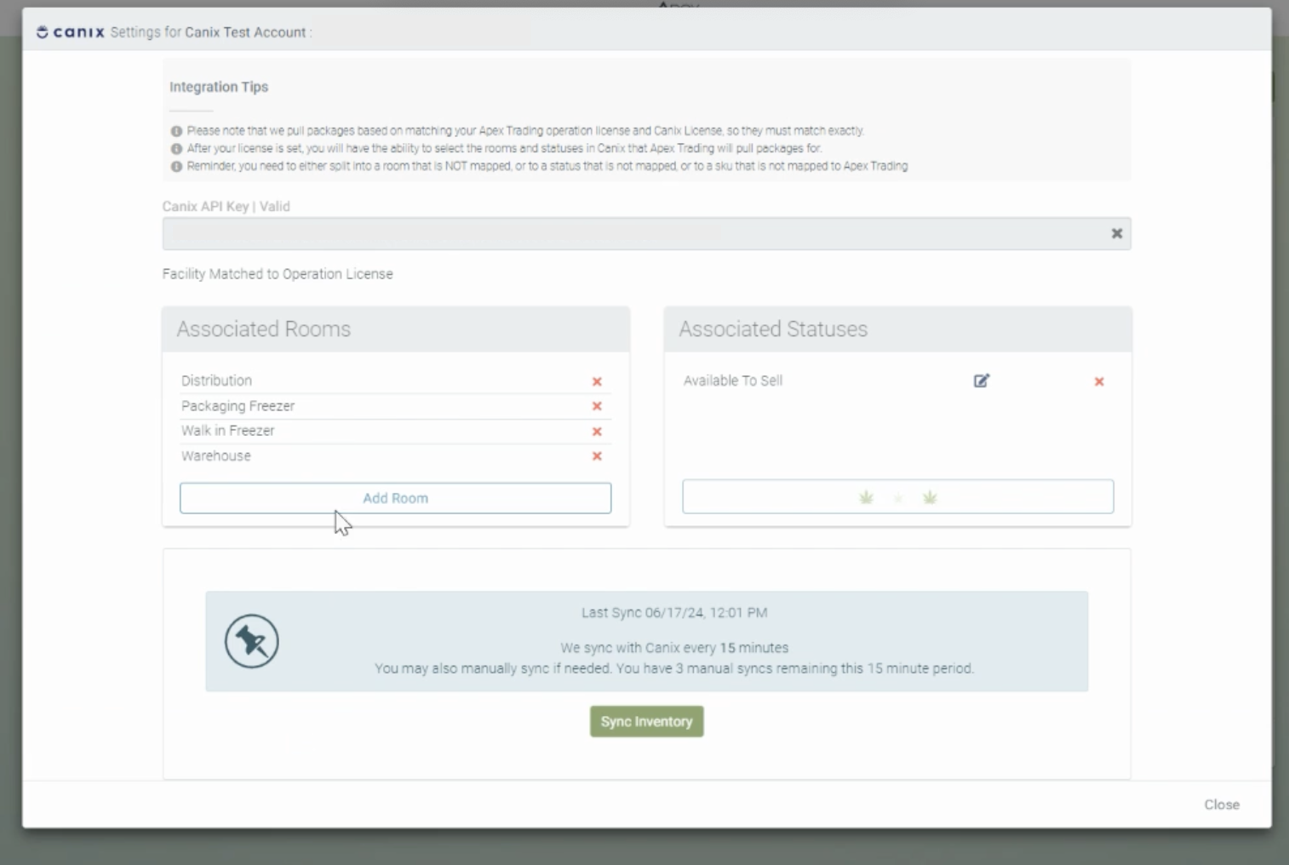Remove the Packaging Freezer room
Viewport: 1289px width, 865px height.
coord(597,406)
